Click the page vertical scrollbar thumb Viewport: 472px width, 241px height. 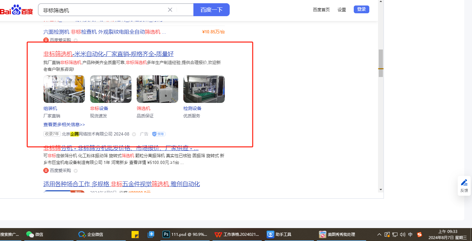(381, 63)
